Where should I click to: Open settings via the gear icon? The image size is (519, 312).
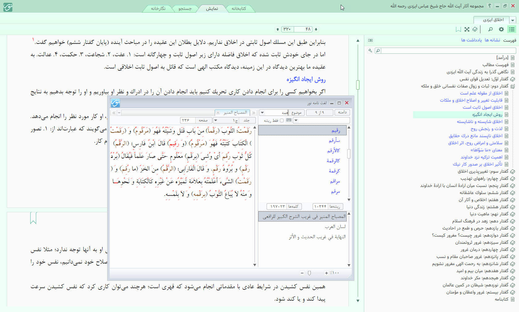501,29
